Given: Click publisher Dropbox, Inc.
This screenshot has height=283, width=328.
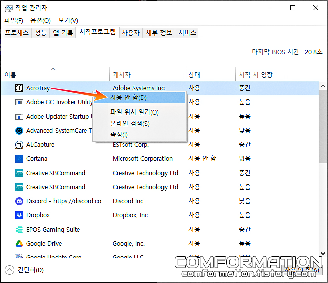Looking at the screenshot, I should [131, 215].
